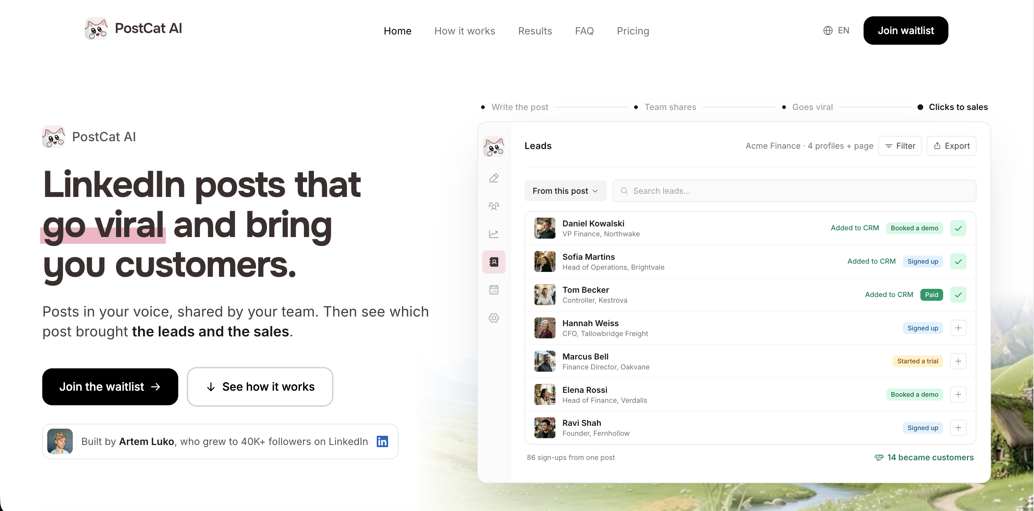
Task: Click the cat logo atop dashboard sidebar
Action: tap(494, 147)
